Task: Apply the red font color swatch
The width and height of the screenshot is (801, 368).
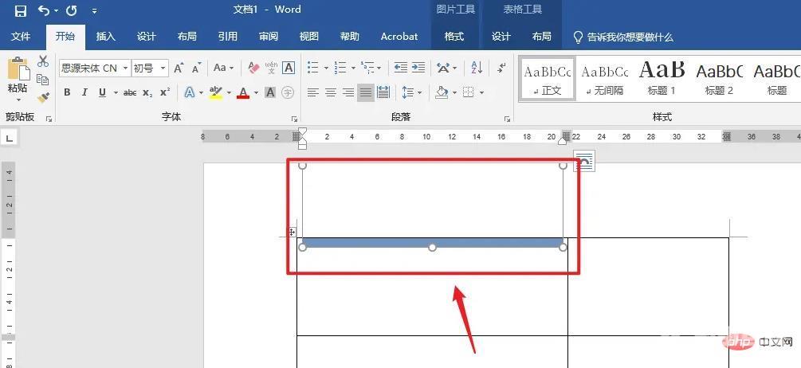Action: coord(243,93)
